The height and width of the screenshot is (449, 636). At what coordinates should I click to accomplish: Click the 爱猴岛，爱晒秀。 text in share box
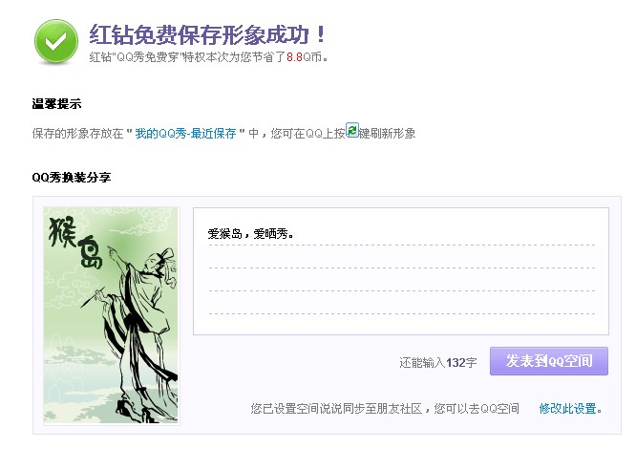click(x=250, y=233)
